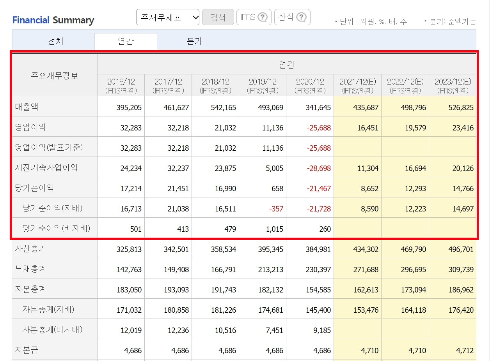Click the 영업이익 row label
Viewport: 490px width, 361px height.
pyautogui.click(x=30, y=127)
